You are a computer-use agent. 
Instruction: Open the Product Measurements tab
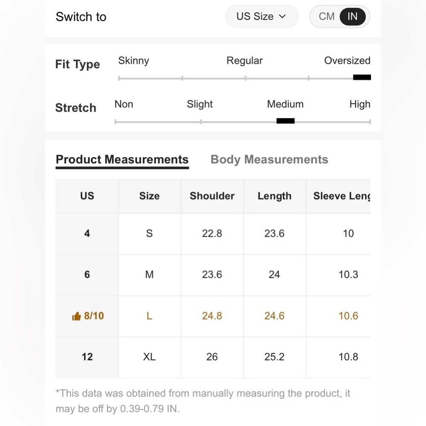[122, 159]
